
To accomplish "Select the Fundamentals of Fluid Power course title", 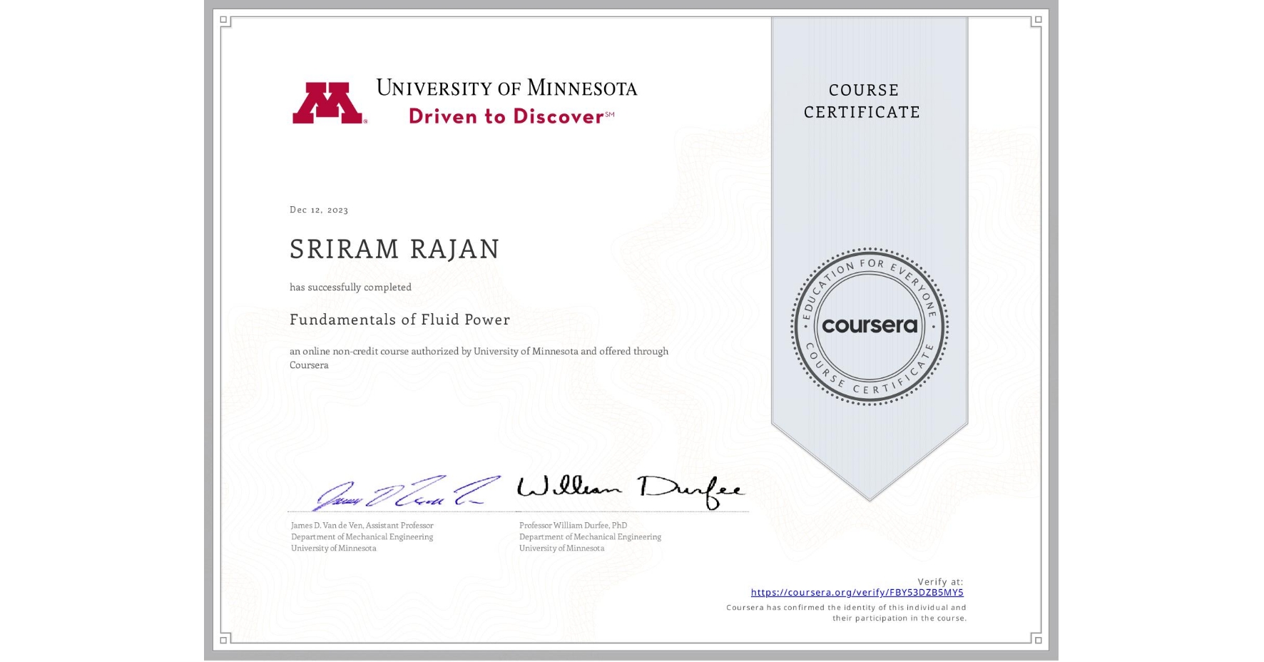I will click(x=399, y=320).
